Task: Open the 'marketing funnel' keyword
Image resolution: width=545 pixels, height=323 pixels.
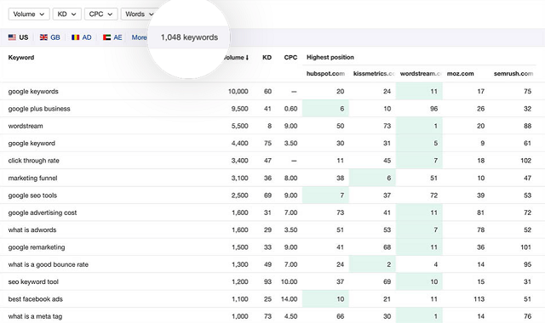Action: coord(32,178)
